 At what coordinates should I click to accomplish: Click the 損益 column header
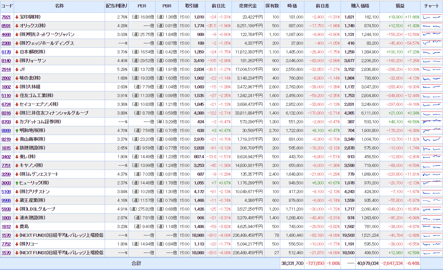[400, 6]
